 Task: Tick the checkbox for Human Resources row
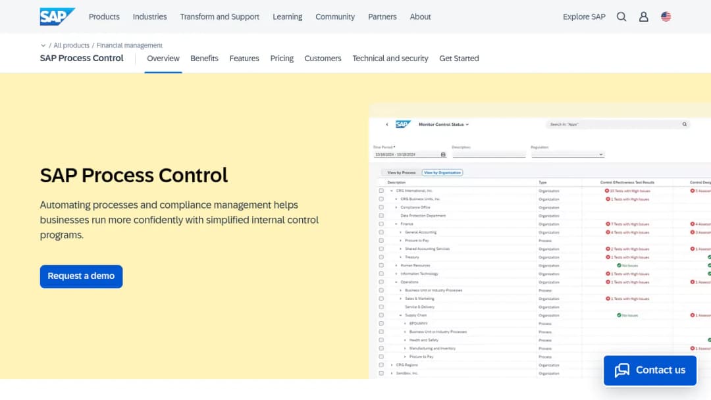click(x=381, y=265)
